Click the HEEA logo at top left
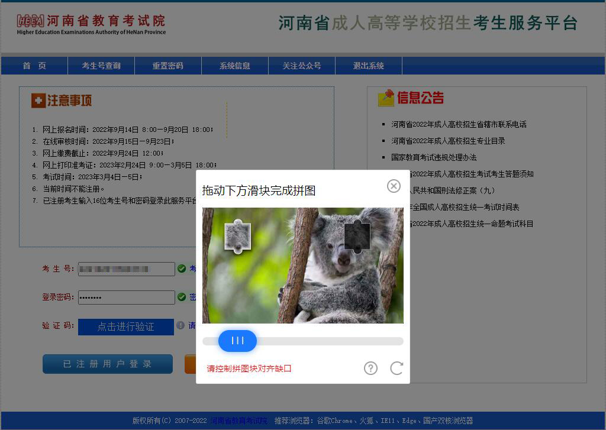The height and width of the screenshot is (430, 606). click(31, 21)
